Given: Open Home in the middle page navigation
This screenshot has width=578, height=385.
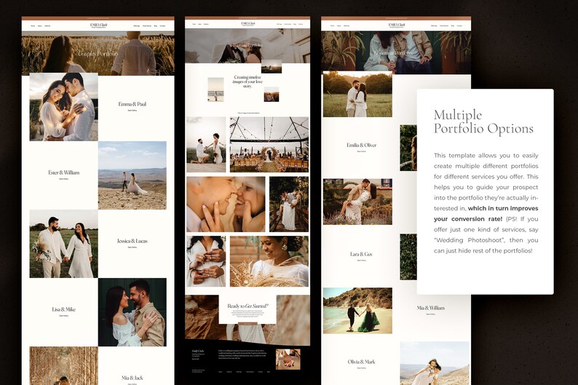Looking at the screenshot, I should [194, 24].
